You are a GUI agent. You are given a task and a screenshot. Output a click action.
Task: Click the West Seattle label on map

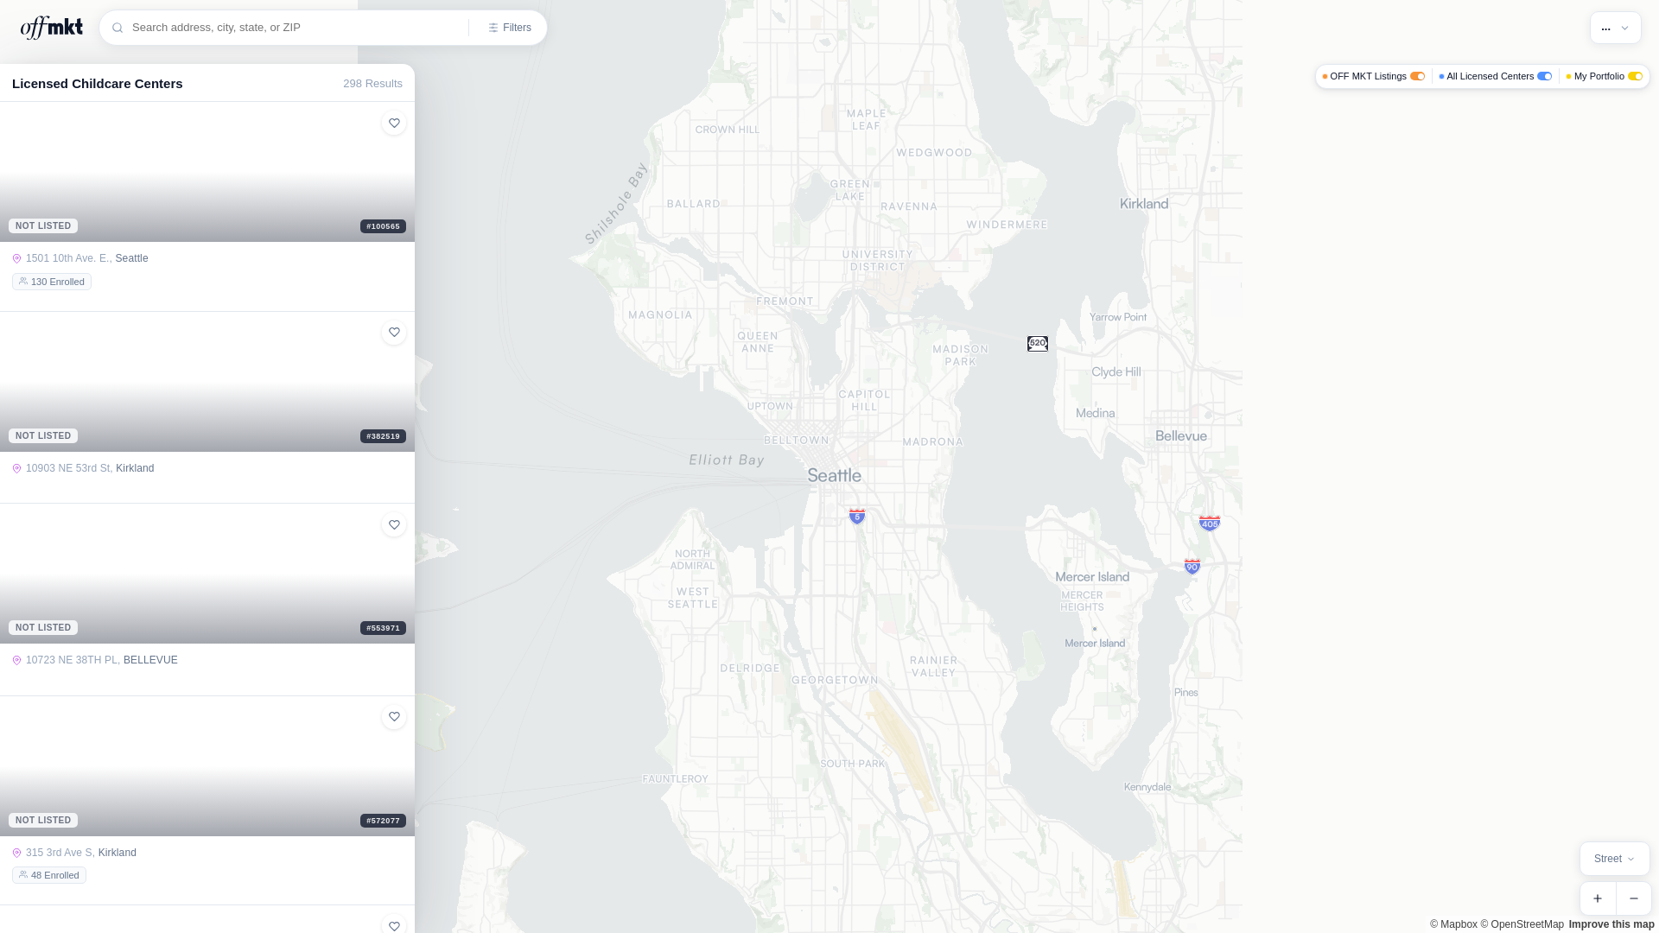(x=693, y=598)
